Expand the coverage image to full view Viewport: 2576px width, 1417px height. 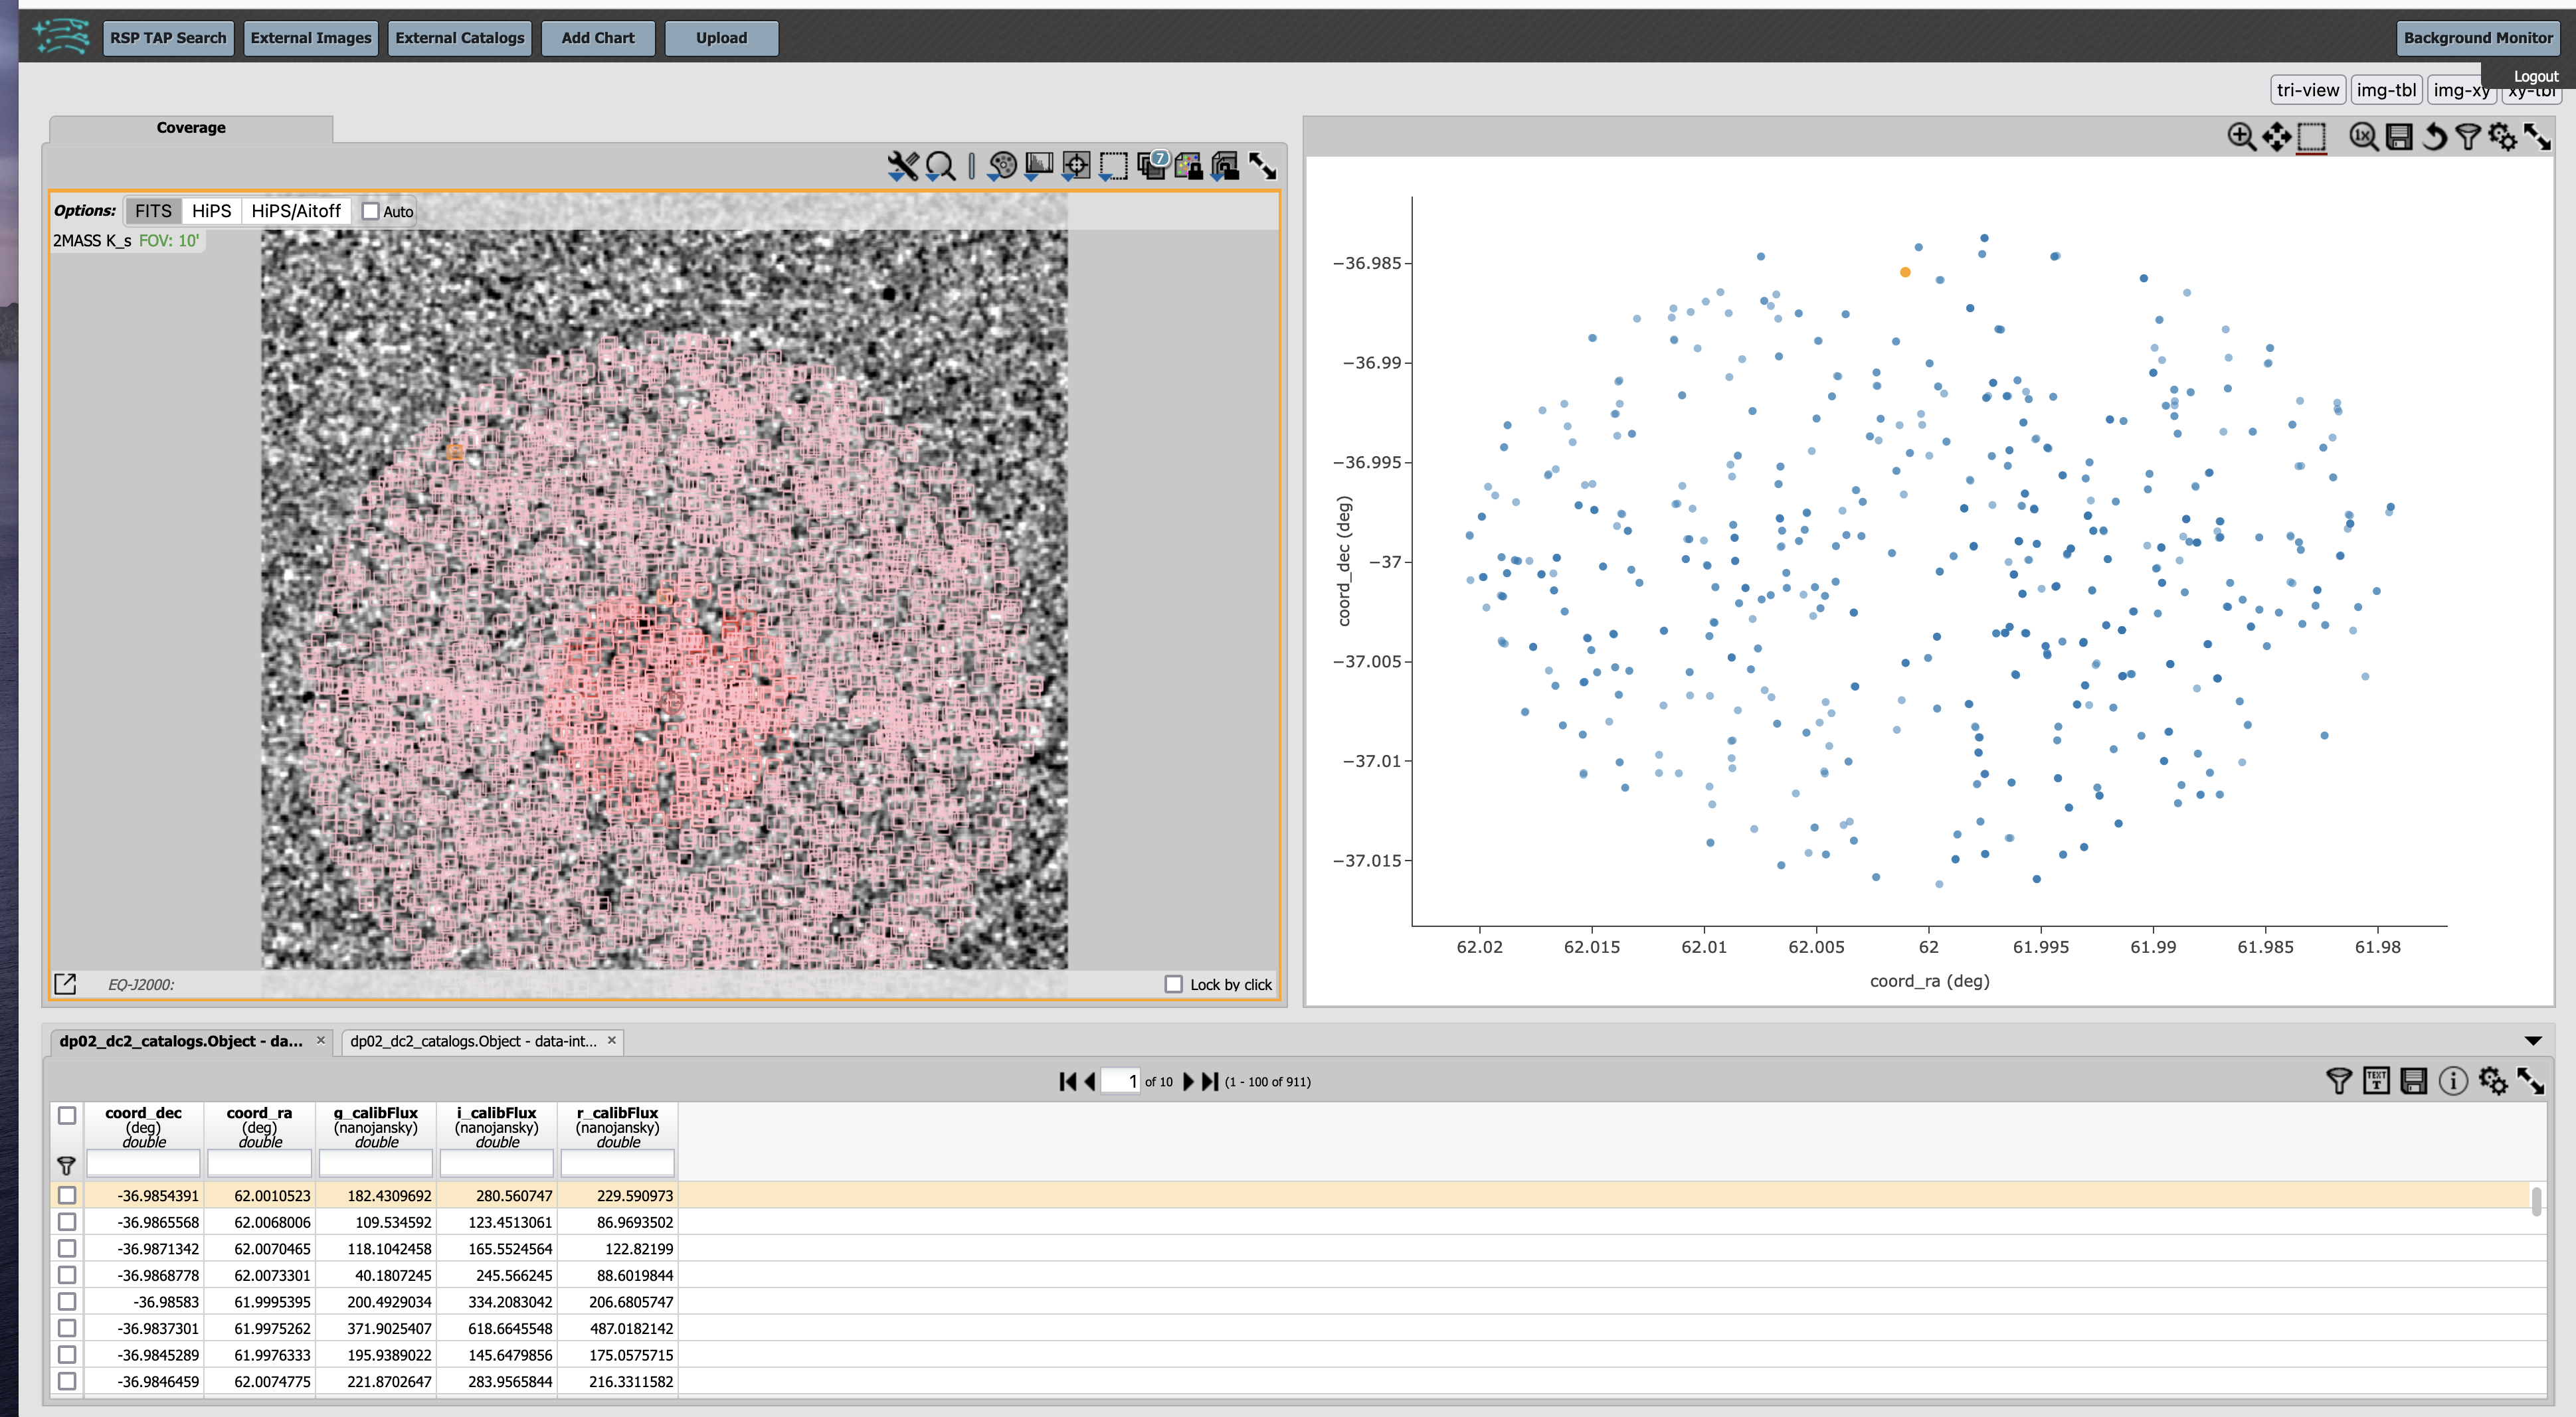(1263, 166)
